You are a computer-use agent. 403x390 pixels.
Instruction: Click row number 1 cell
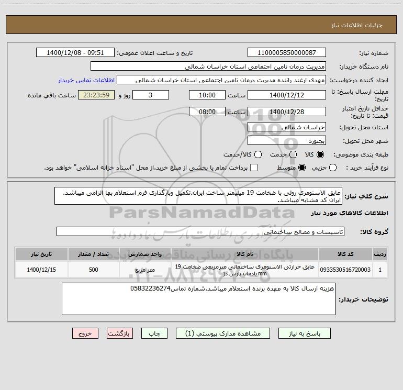[x=380, y=270]
